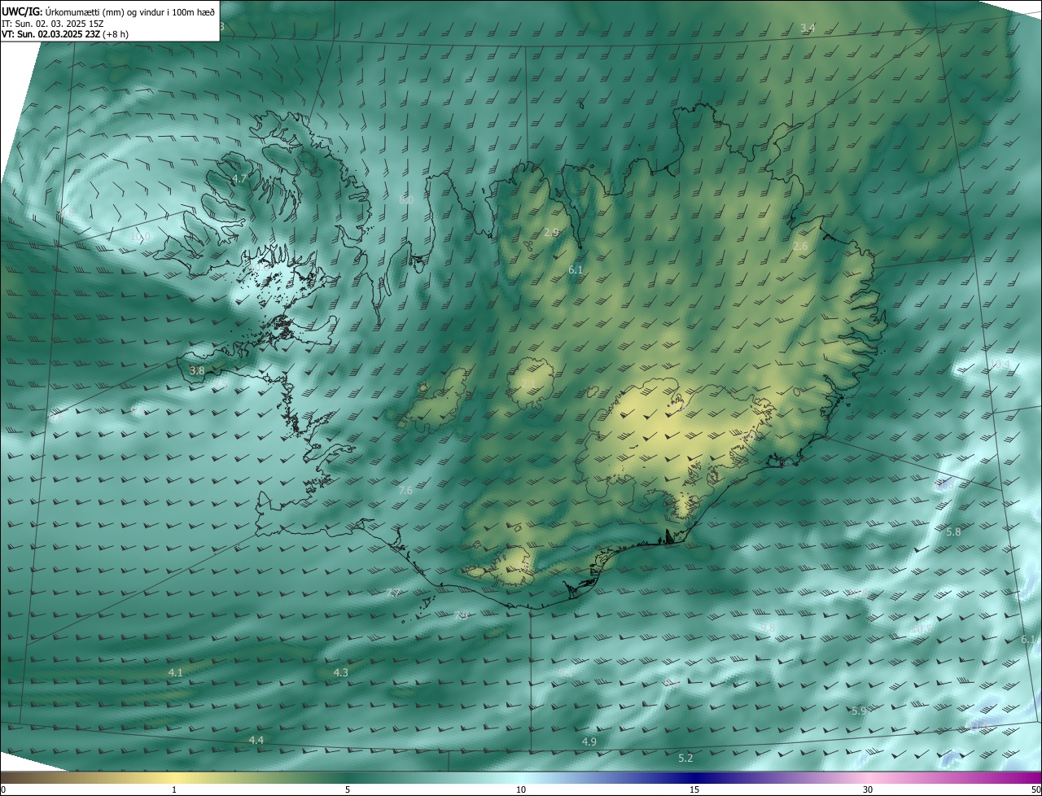Click the 5.9 value label on the map
Viewport: 1042px width, 796px height.
pos(859,711)
